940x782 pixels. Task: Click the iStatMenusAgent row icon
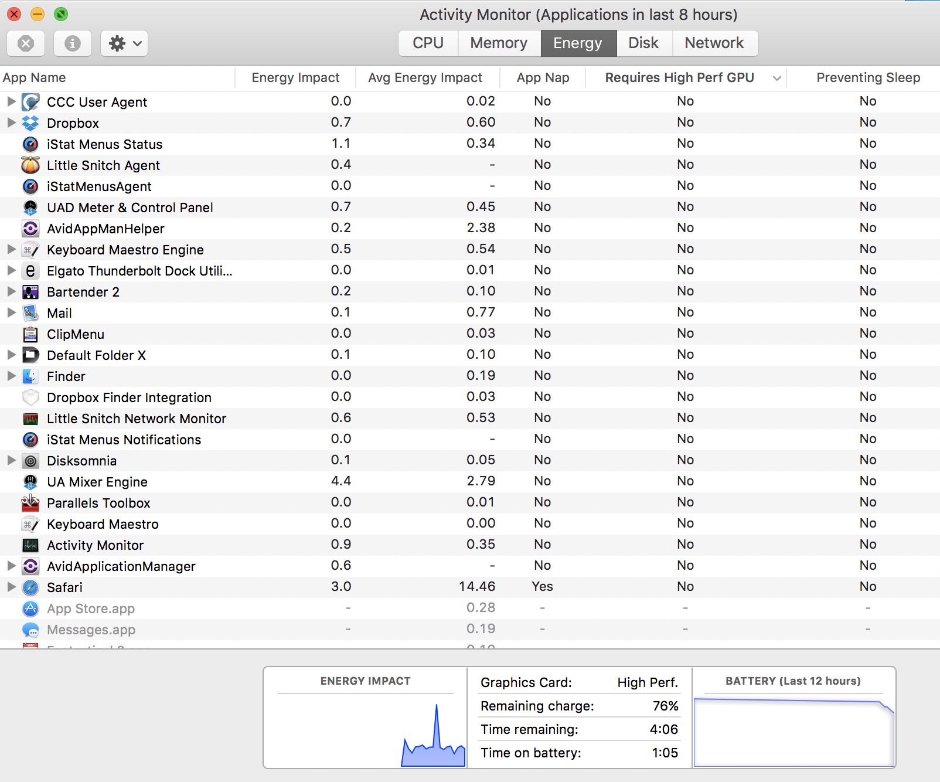click(30, 186)
